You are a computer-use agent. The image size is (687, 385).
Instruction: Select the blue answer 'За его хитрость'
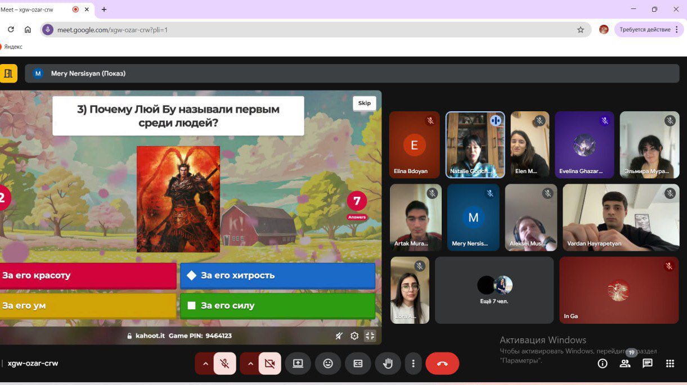point(277,275)
